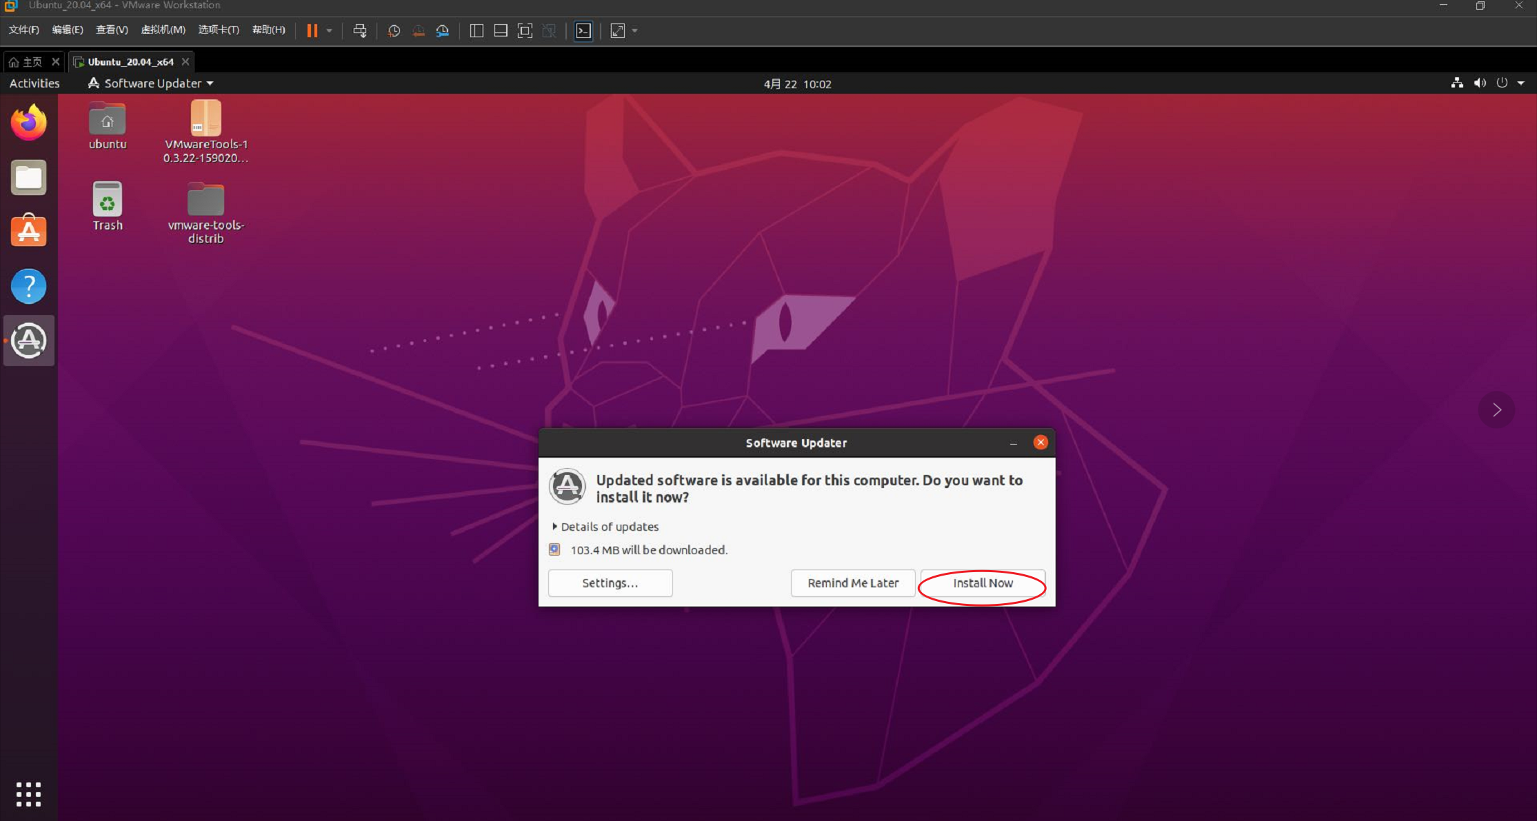Close the 主页 tab

(56, 62)
